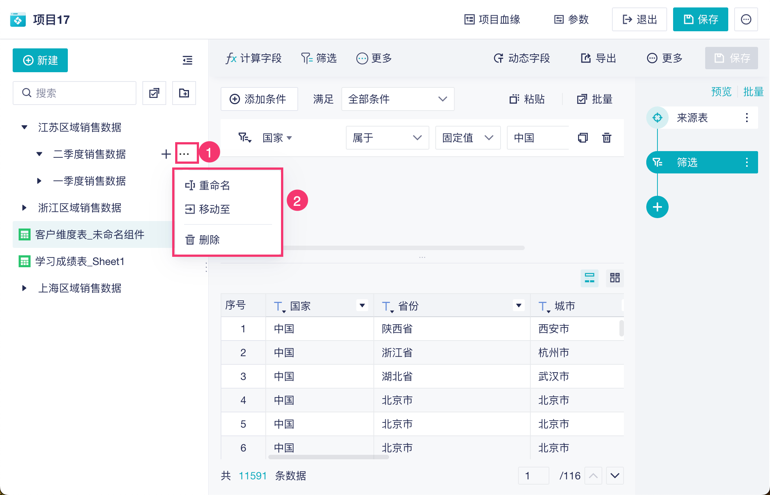
Task: Click the new folder icon
Action: (184, 93)
